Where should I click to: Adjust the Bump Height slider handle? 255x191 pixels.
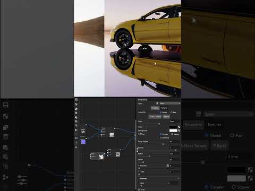(163, 144)
